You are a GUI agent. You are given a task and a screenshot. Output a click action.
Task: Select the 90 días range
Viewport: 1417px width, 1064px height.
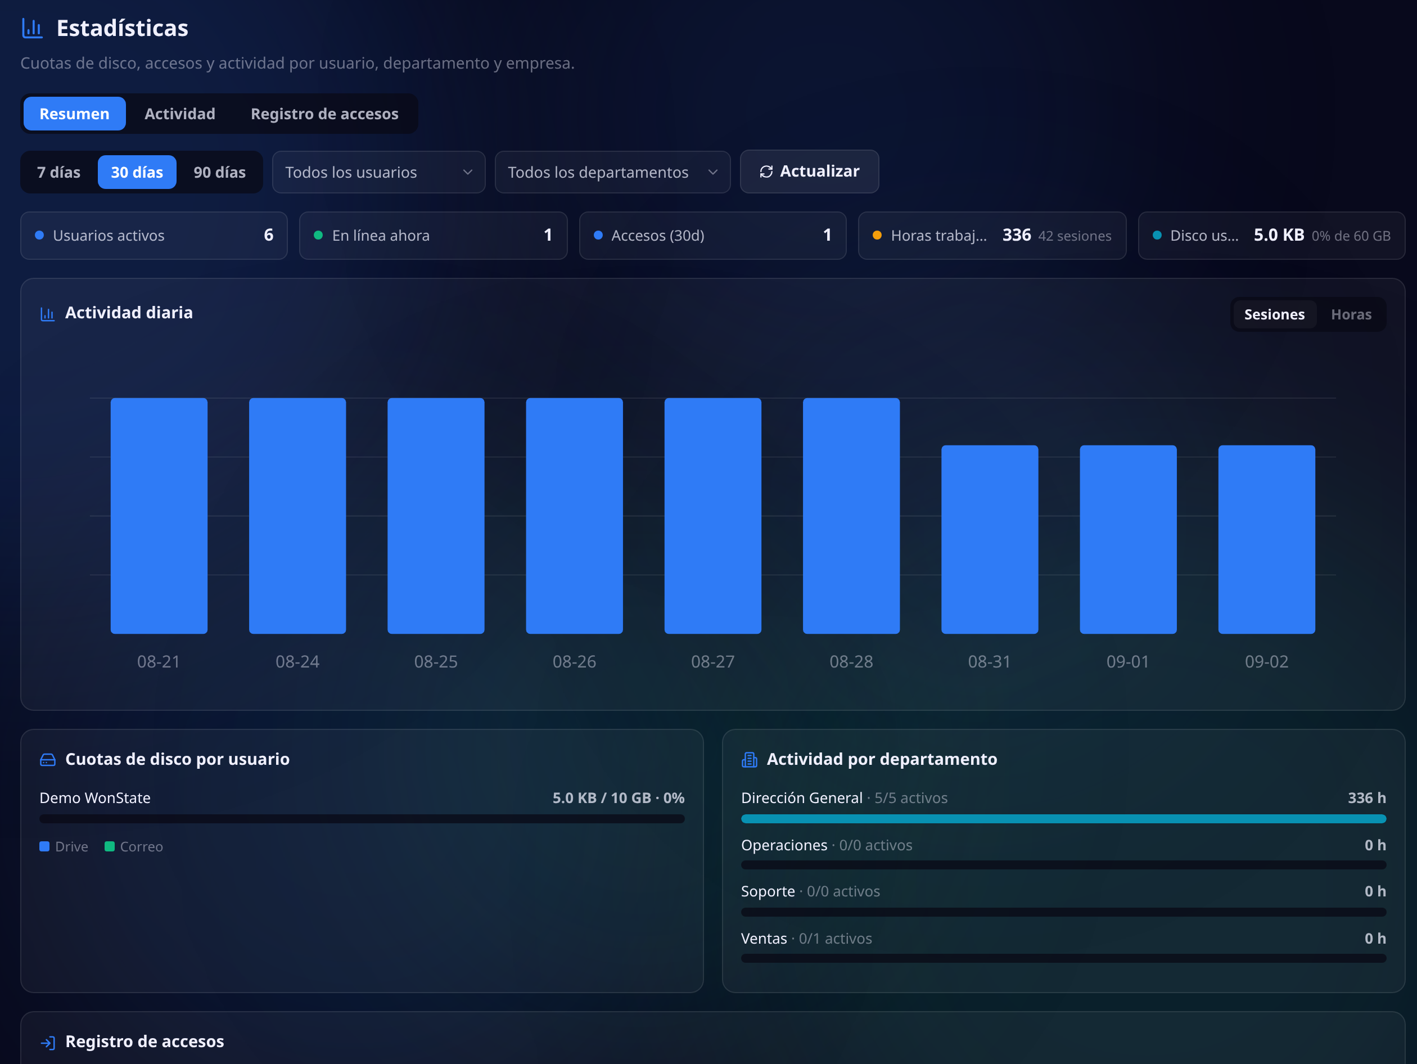click(220, 172)
